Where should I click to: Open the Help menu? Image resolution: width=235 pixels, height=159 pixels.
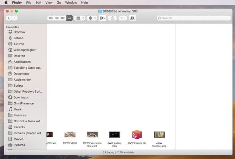[x=84, y=2]
